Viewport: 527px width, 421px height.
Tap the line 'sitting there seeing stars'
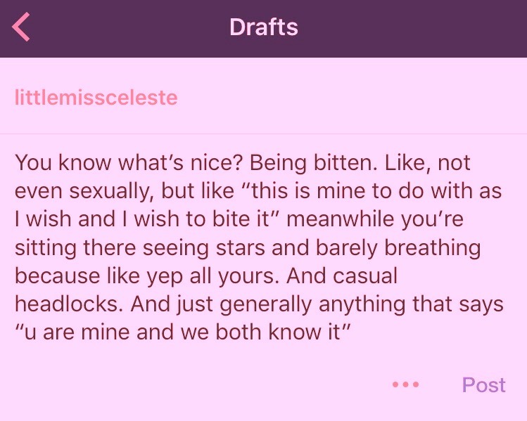click(140, 247)
